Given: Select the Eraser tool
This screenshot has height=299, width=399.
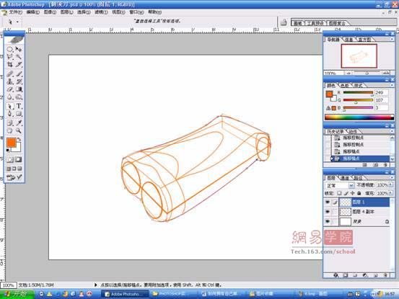Looking at the screenshot, I should (x=10, y=89).
